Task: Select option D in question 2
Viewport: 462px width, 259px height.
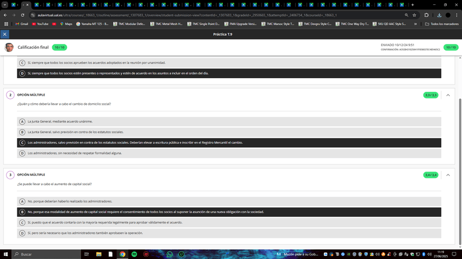Action: coord(22,153)
